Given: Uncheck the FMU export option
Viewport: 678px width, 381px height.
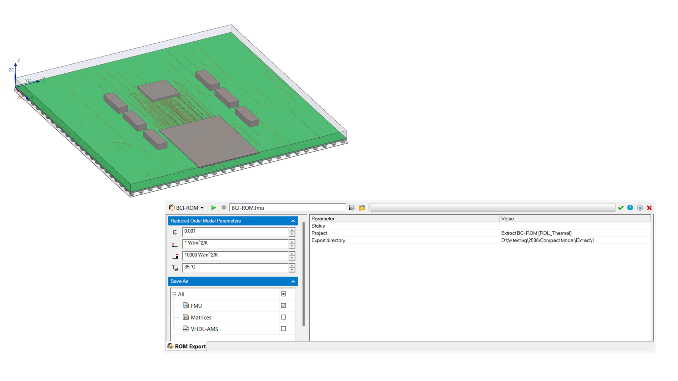Looking at the screenshot, I should (x=283, y=306).
